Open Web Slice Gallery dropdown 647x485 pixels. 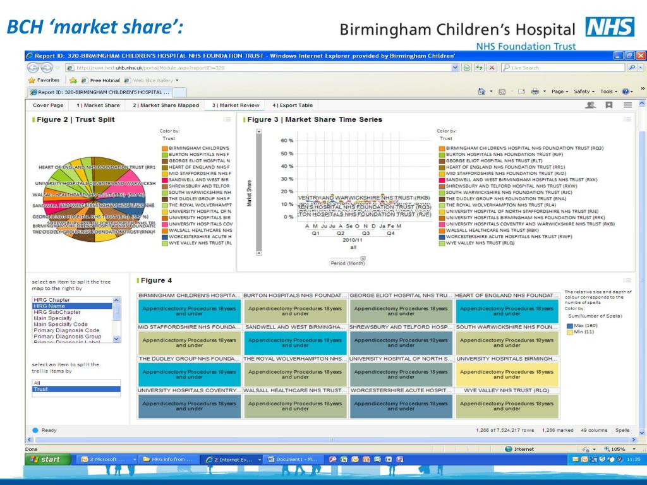[177, 80]
